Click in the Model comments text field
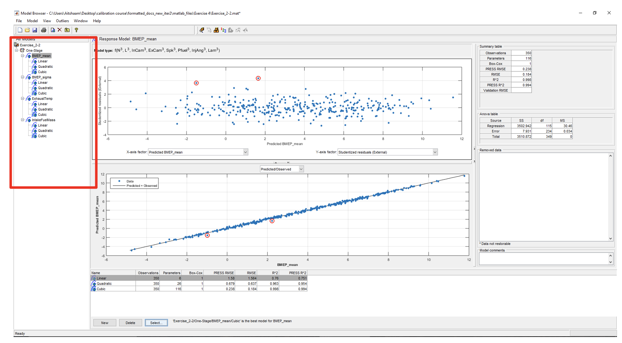Screen dimensions: 622x343 click(x=544, y=259)
